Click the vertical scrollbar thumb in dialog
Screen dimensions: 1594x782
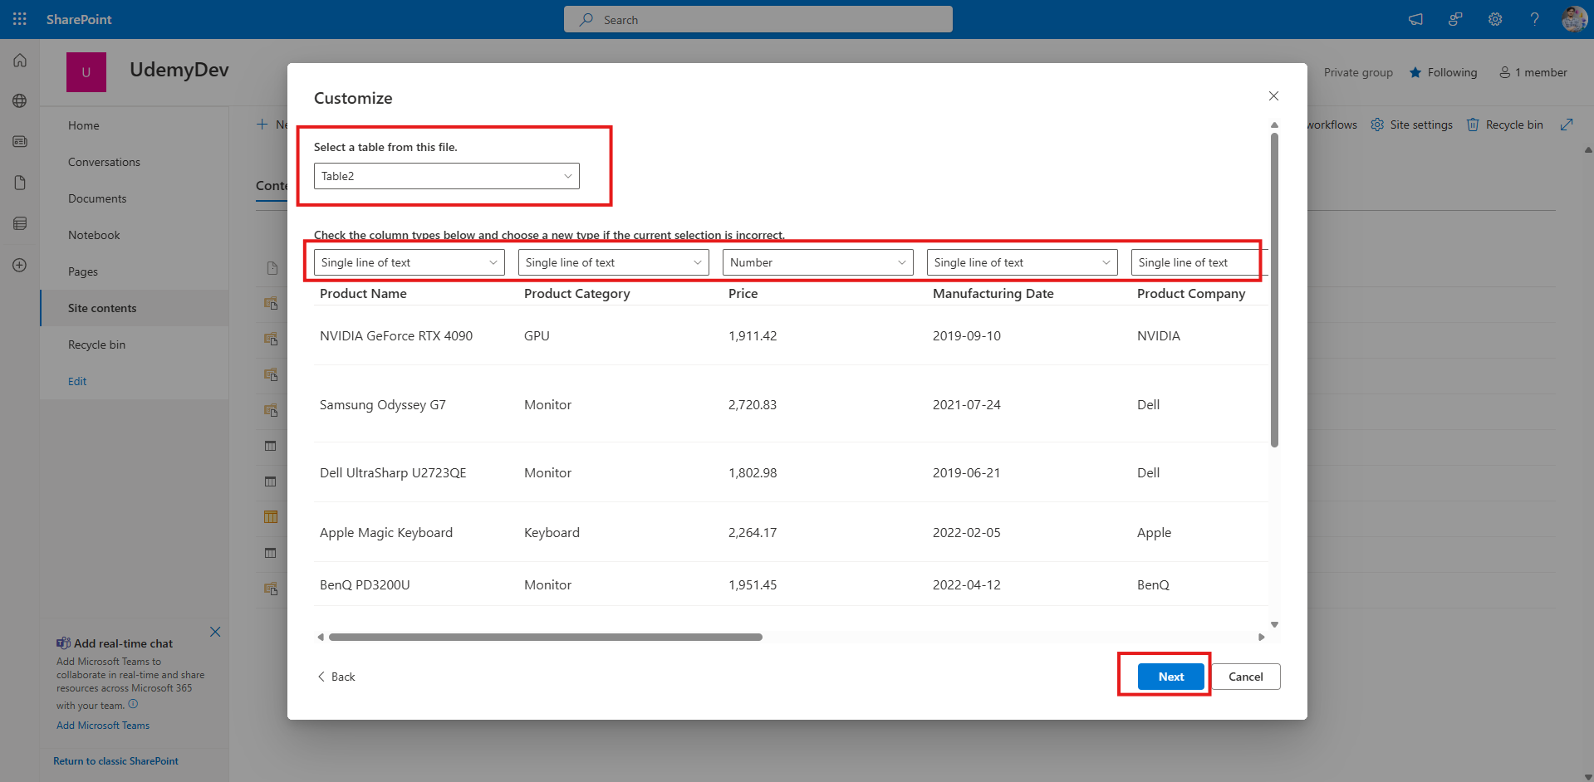click(x=1274, y=290)
